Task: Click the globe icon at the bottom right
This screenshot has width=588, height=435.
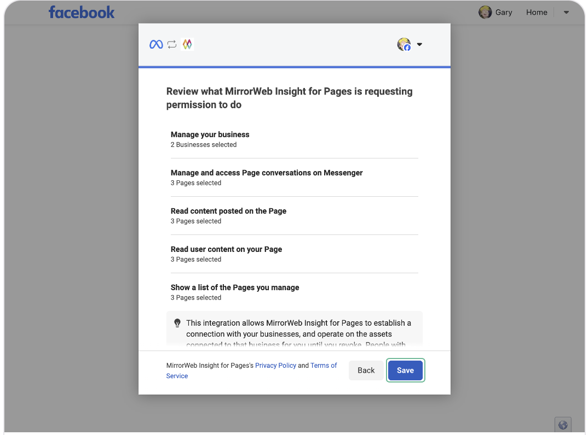Action: tap(563, 425)
